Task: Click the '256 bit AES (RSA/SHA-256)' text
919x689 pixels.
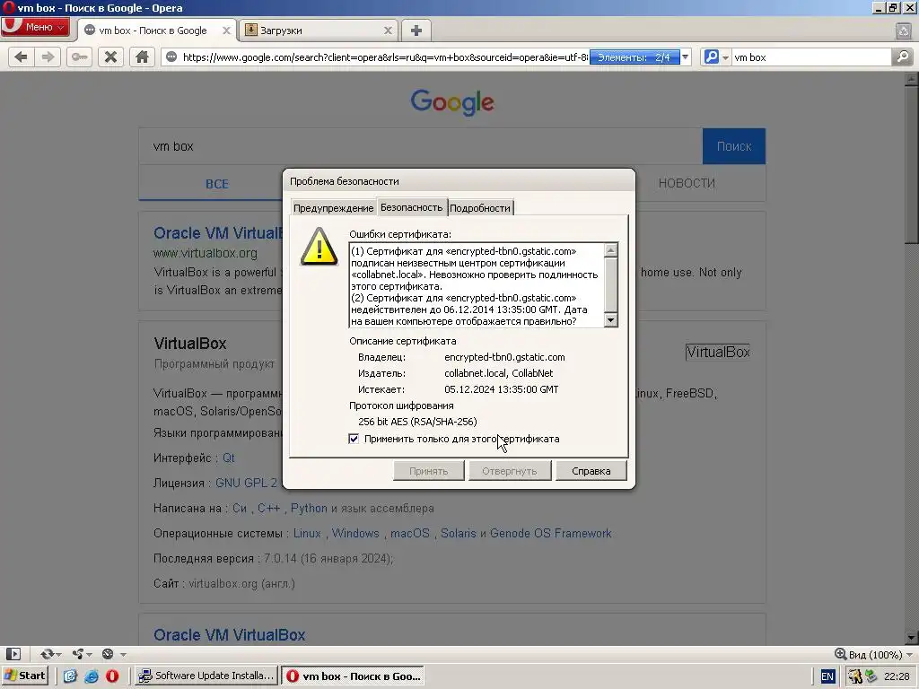Action: pyautogui.click(x=417, y=422)
